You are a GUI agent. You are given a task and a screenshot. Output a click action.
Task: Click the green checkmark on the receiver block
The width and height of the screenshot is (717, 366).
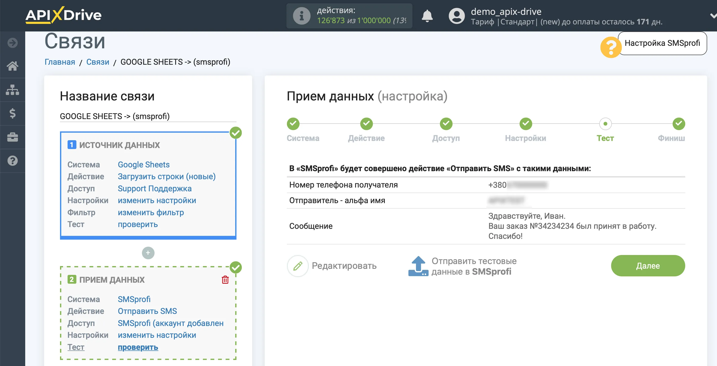235,267
